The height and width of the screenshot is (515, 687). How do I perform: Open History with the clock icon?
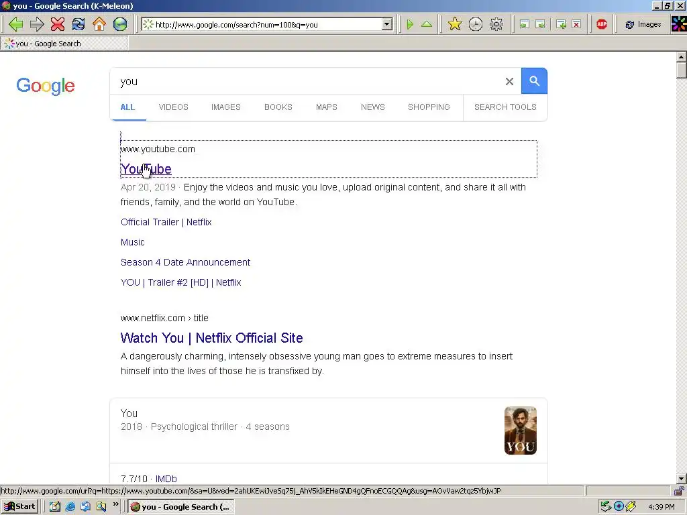tap(476, 24)
